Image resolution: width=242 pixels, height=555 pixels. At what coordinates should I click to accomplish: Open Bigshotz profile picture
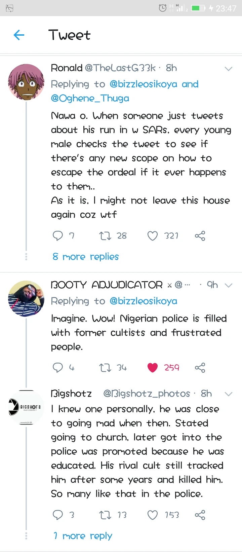click(26, 408)
